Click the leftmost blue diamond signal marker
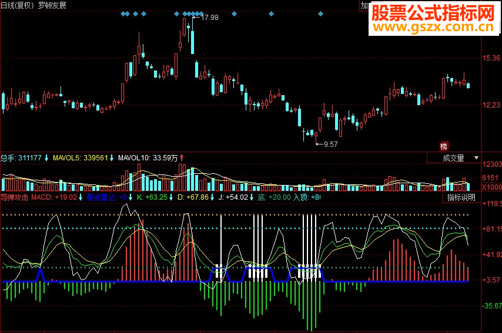This screenshot has height=333, width=502. click(123, 14)
